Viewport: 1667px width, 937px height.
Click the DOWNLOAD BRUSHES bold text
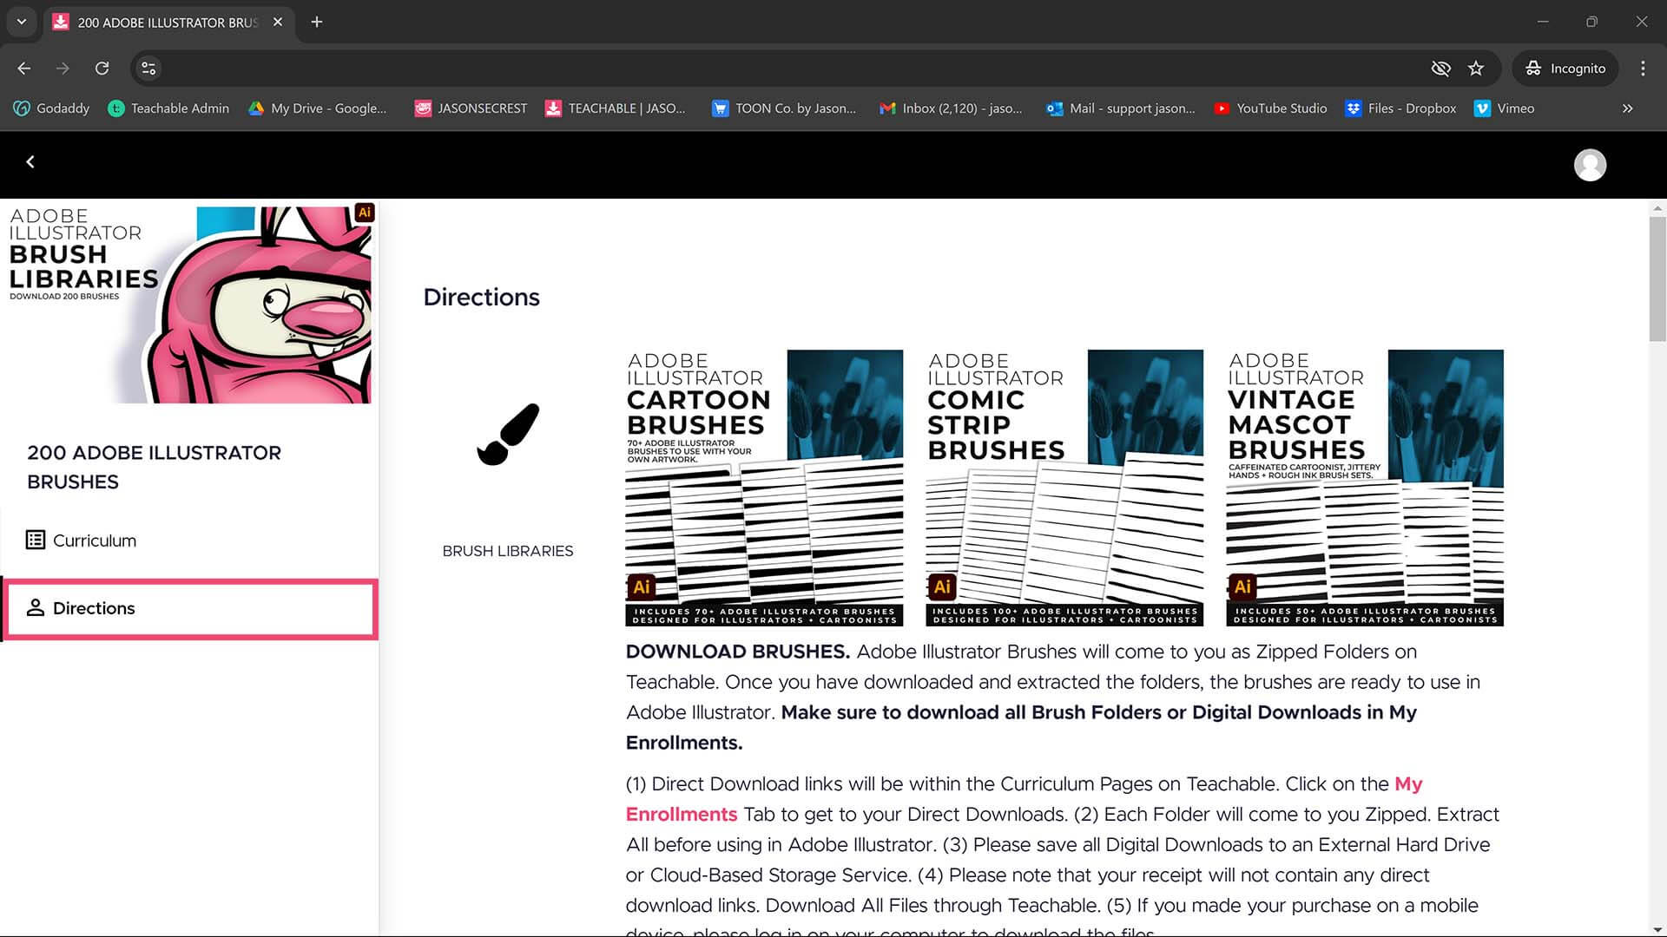(x=738, y=652)
